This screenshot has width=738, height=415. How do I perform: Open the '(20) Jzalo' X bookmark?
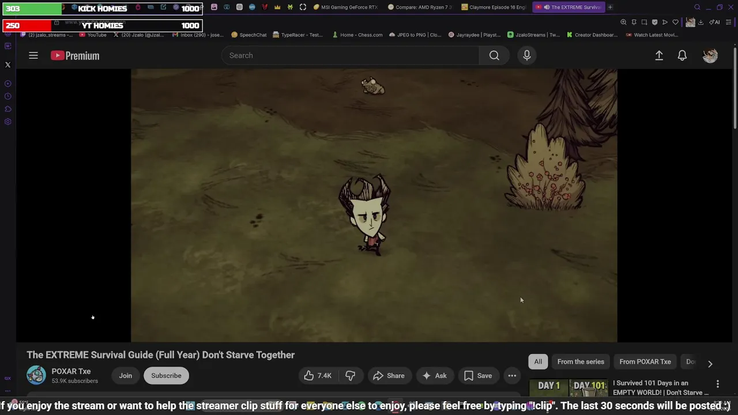139,35
